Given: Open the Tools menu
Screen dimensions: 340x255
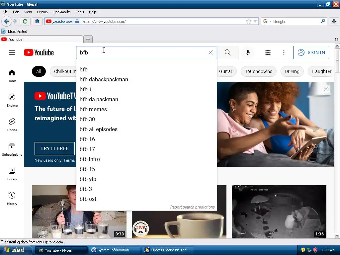Looking at the screenshot, I should (x=80, y=12).
